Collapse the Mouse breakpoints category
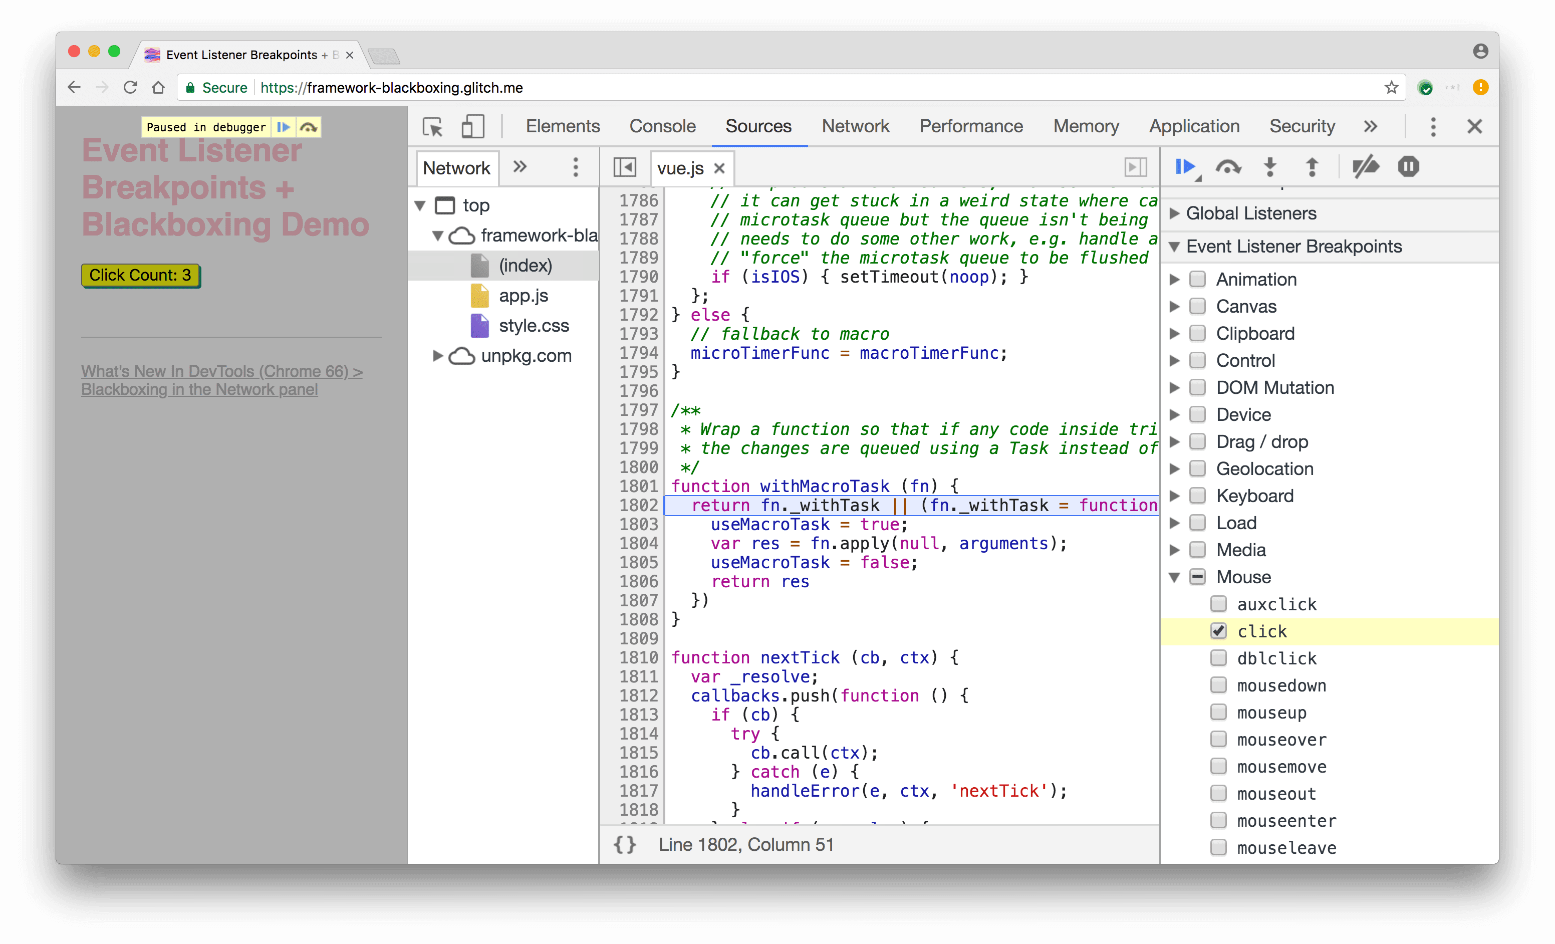Screen dimensions: 1555x944 coord(1181,575)
